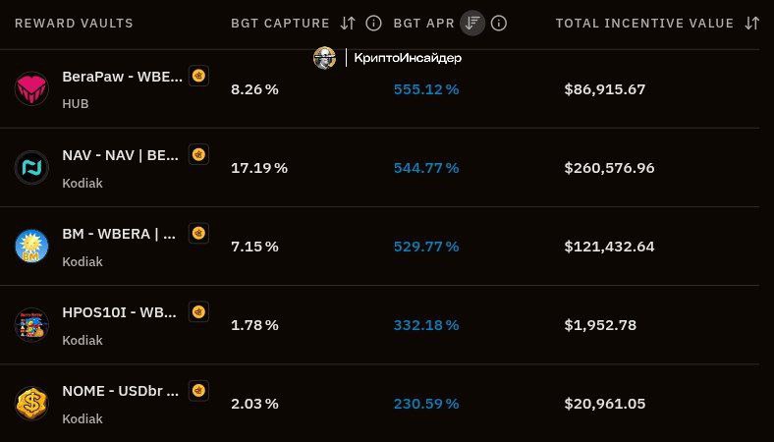Click the NAV teal vault logo
Viewport: 774px width, 442px height.
click(31, 167)
